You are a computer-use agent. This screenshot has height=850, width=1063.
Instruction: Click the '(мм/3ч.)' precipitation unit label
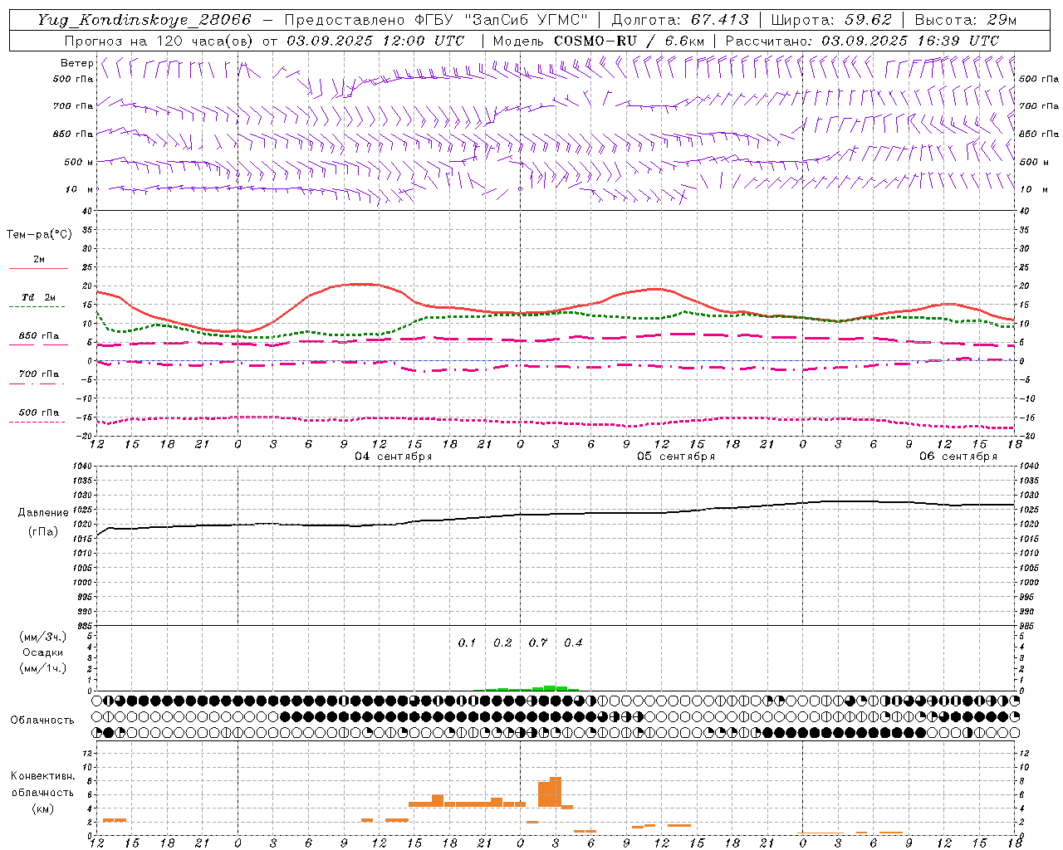[x=43, y=637]
